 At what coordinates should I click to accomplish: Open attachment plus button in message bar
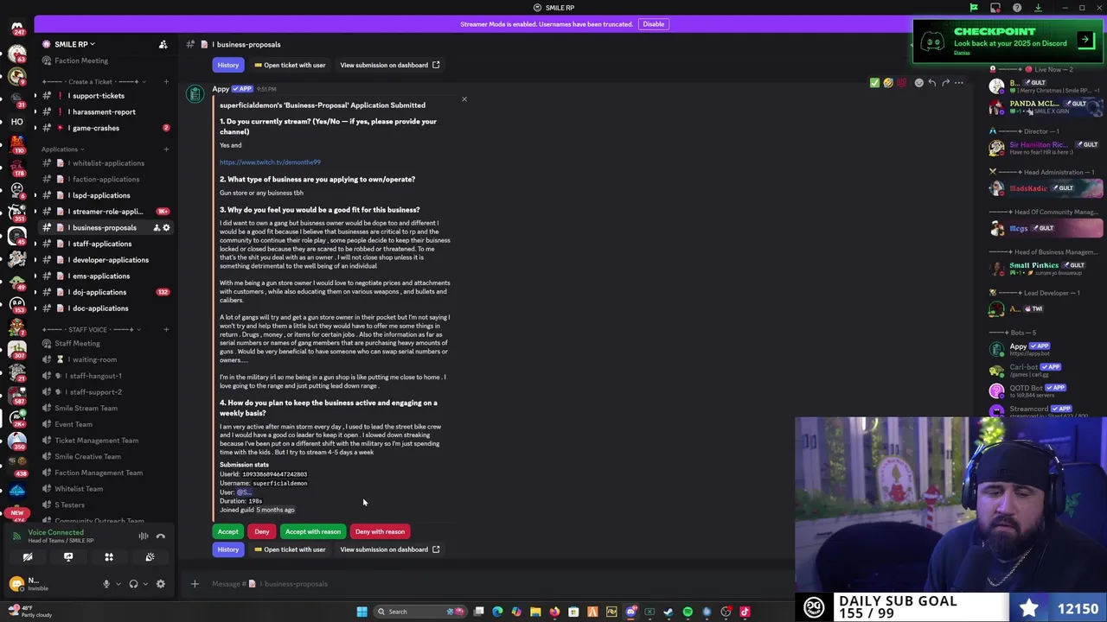(x=195, y=584)
